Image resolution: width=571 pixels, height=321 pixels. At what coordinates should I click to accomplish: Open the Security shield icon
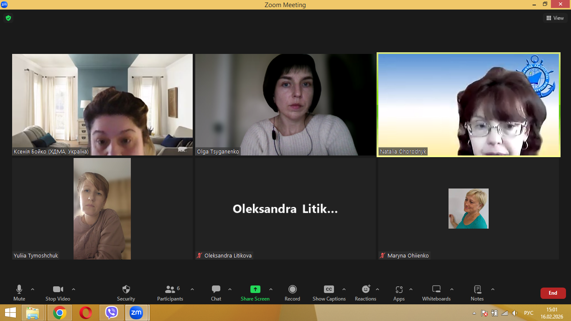pos(126,290)
